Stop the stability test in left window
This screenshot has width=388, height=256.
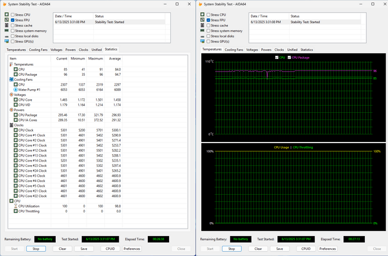pos(36,249)
